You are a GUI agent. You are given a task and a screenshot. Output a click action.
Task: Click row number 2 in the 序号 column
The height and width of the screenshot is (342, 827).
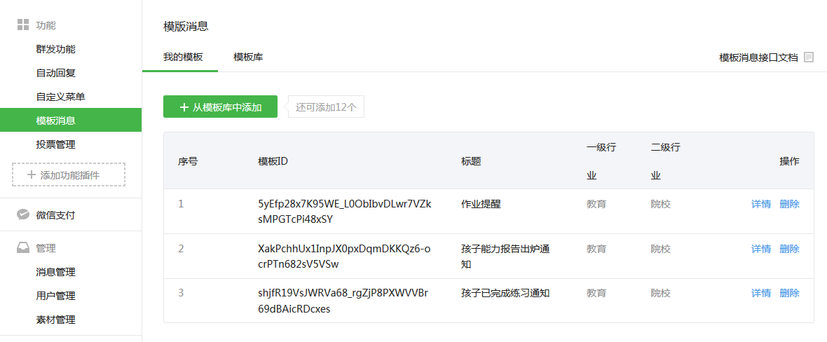coord(181,248)
